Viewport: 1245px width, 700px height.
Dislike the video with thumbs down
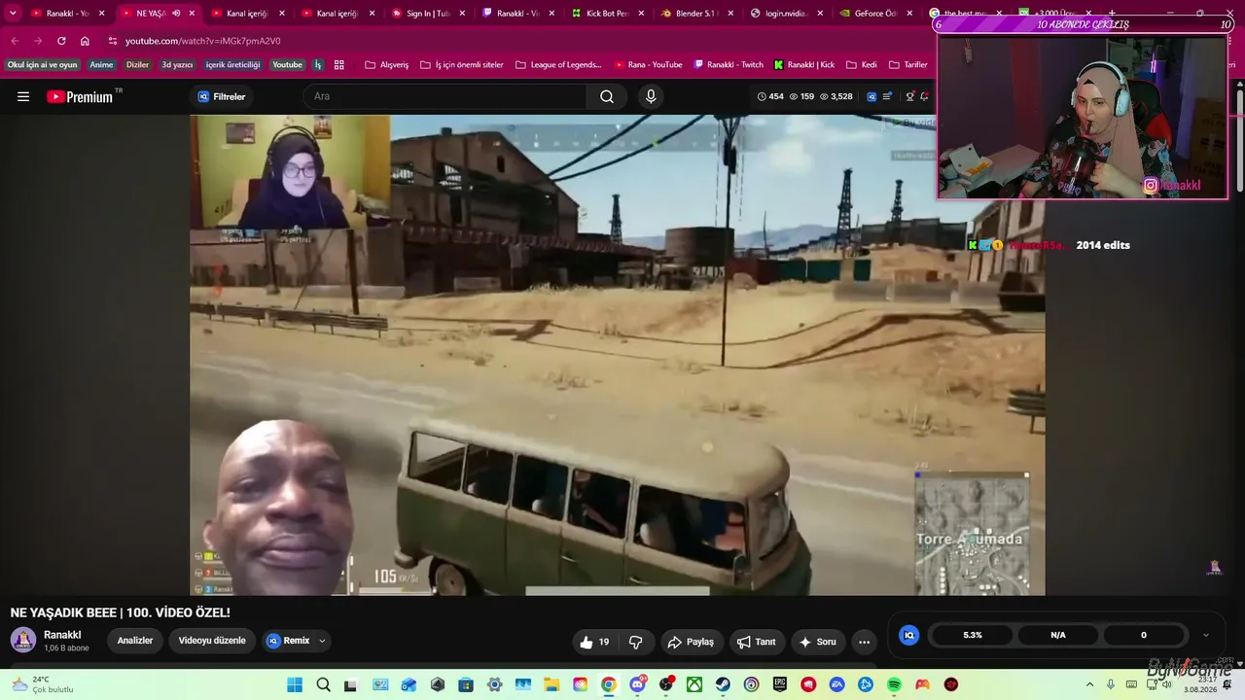click(x=636, y=642)
